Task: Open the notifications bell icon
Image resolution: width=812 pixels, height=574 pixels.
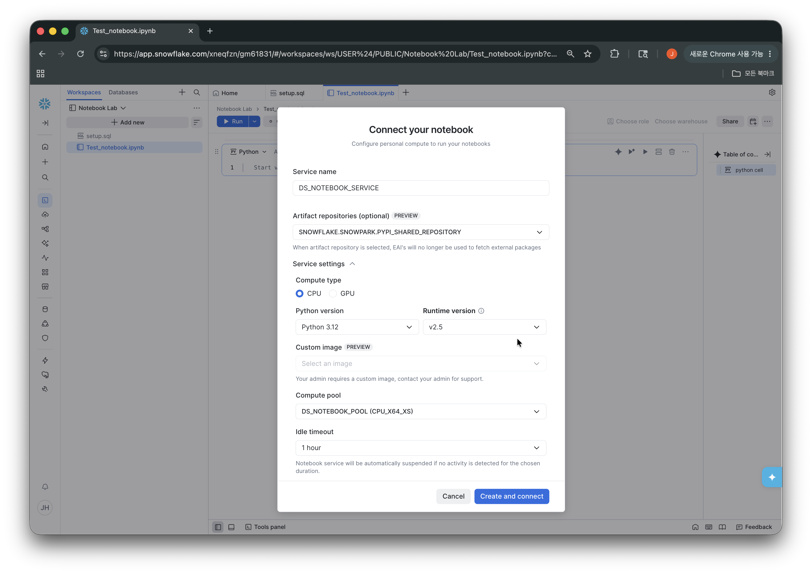Action: (45, 487)
